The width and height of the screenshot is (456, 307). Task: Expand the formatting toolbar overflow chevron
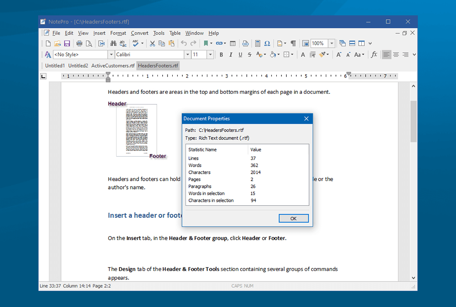414,54
